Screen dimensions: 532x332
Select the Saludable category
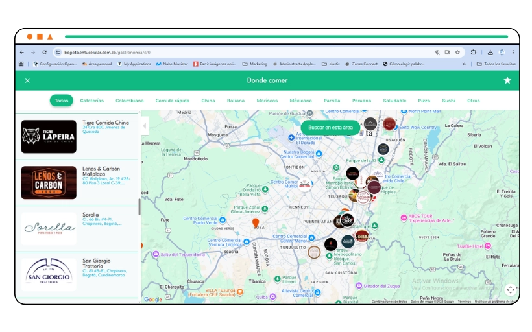(394, 101)
